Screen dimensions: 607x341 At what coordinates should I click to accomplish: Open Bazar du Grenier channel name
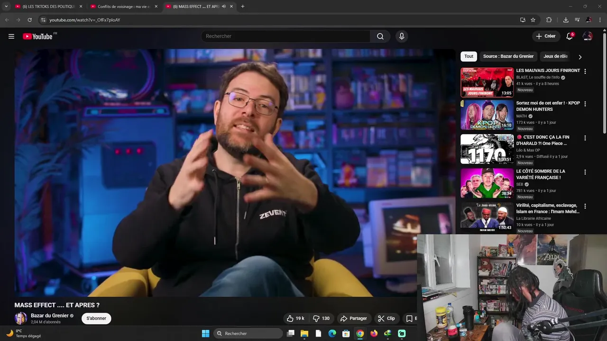50,315
